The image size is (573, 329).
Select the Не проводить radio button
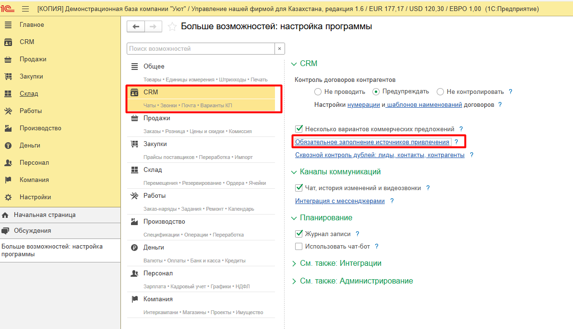pyautogui.click(x=318, y=92)
